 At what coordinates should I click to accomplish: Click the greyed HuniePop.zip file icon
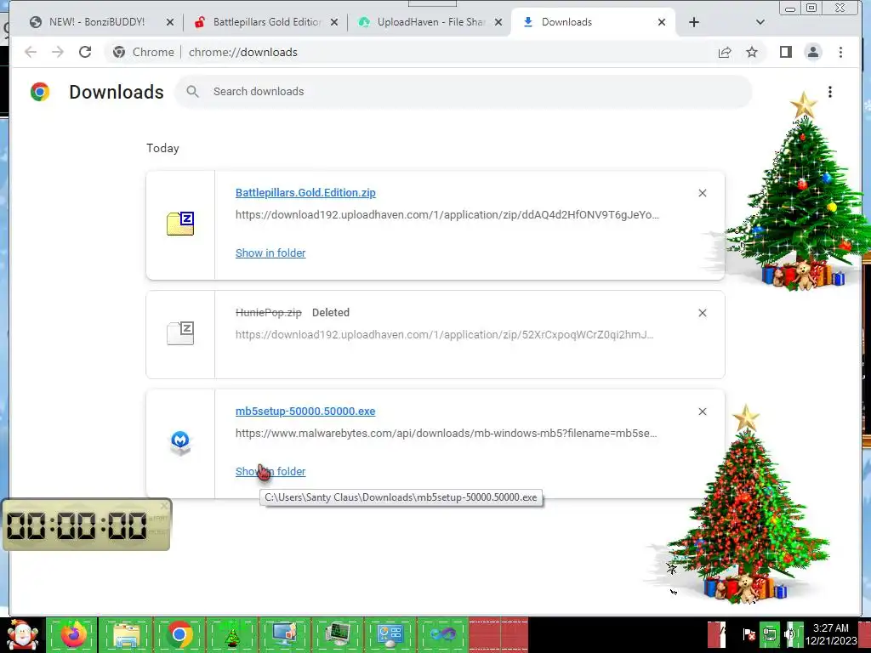[180, 333]
